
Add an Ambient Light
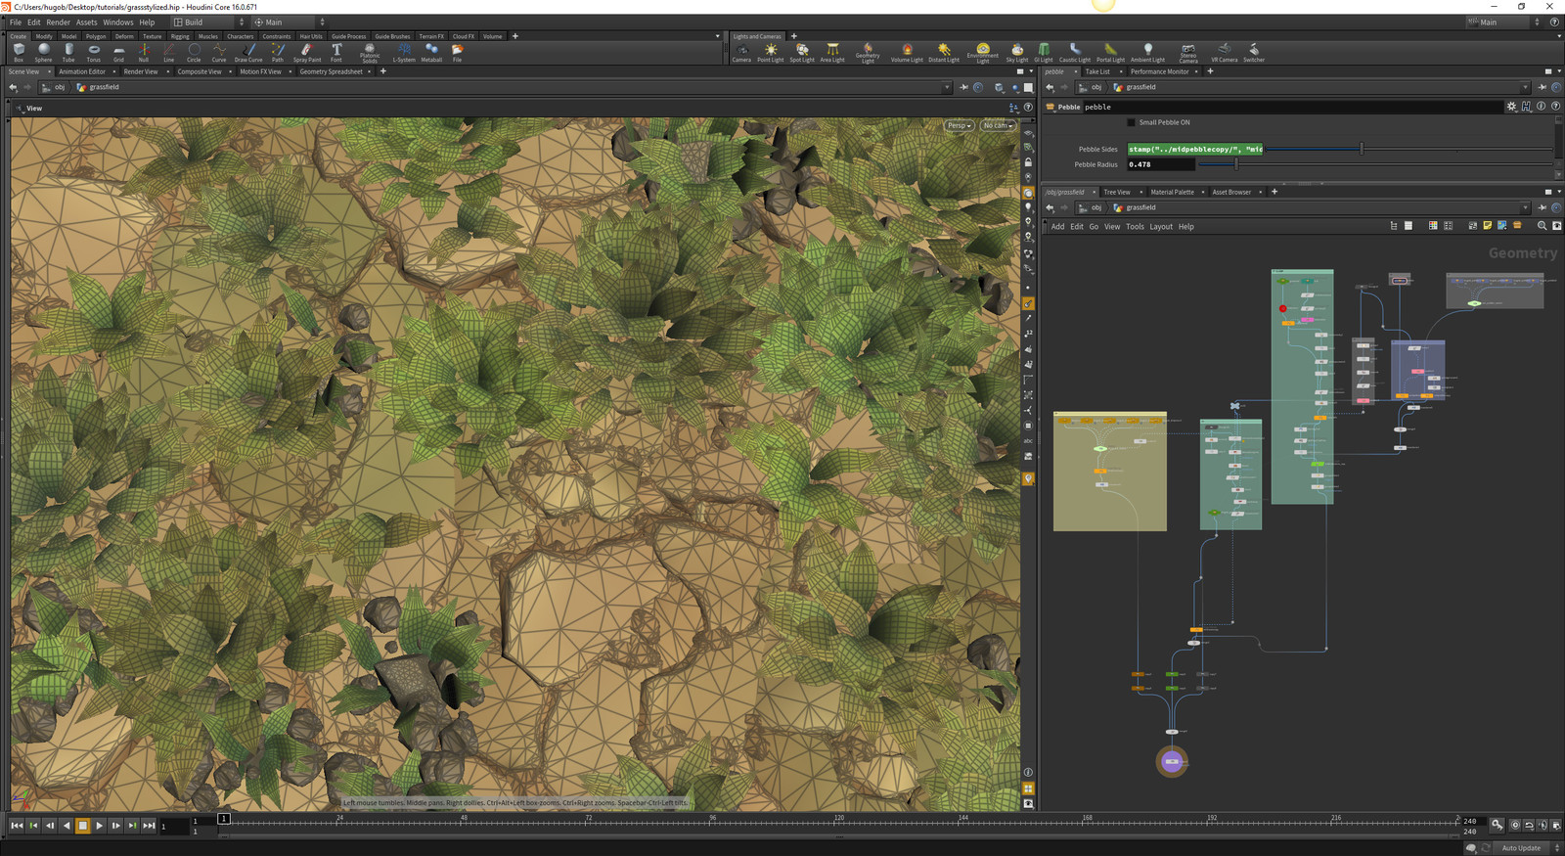tap(1148, 52)
